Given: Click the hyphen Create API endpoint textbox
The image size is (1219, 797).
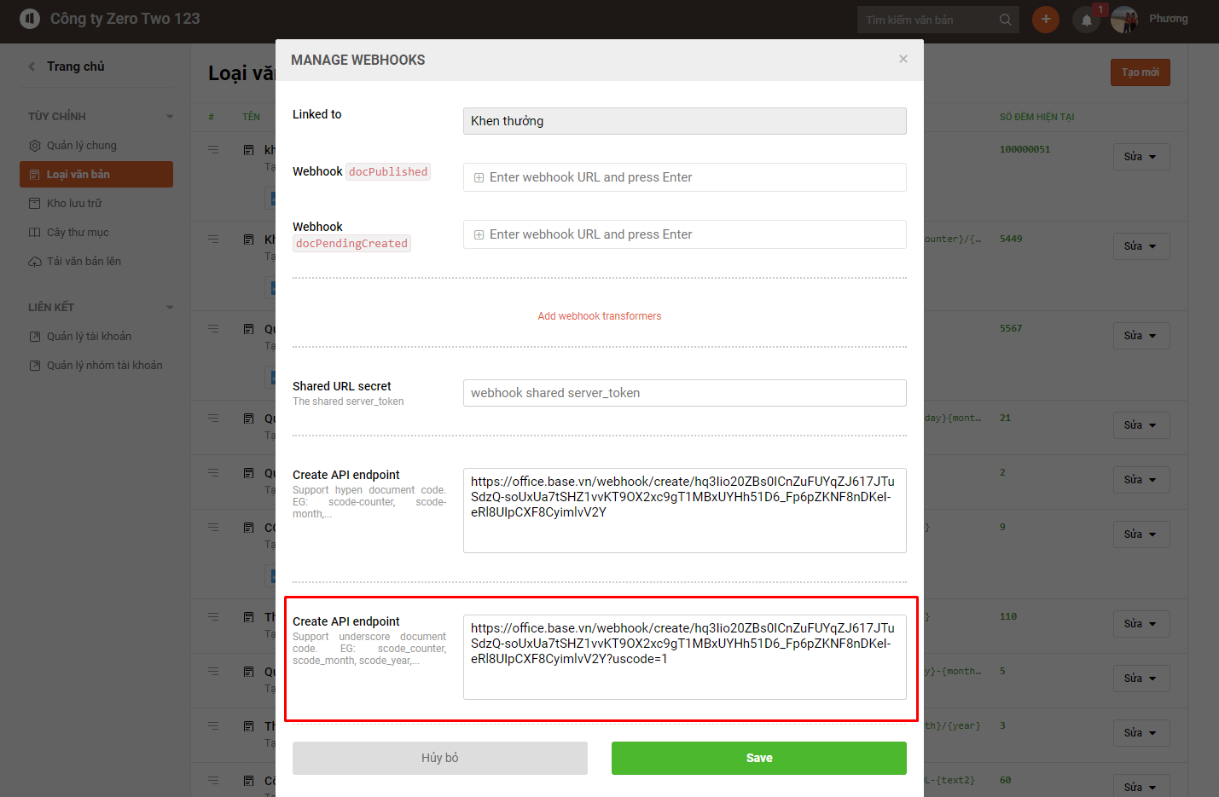Looking at the screenshot, I should pyautogui.click(x=684, y=511).
